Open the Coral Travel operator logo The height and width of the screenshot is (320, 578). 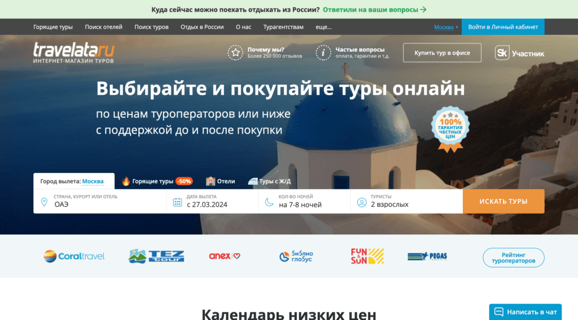coord(74,256)
